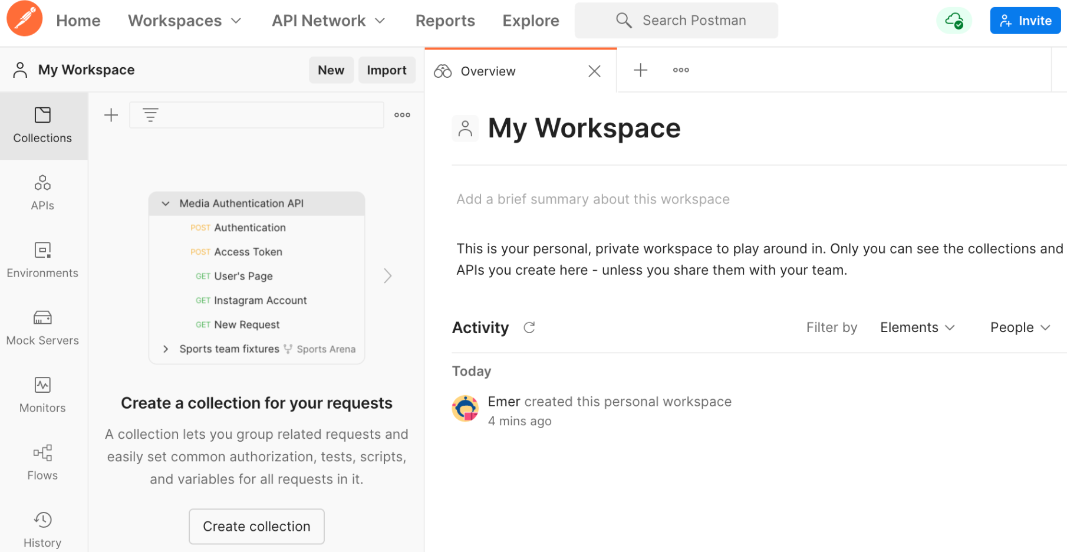Click person icon next to My Workspace header

point(20,70)
